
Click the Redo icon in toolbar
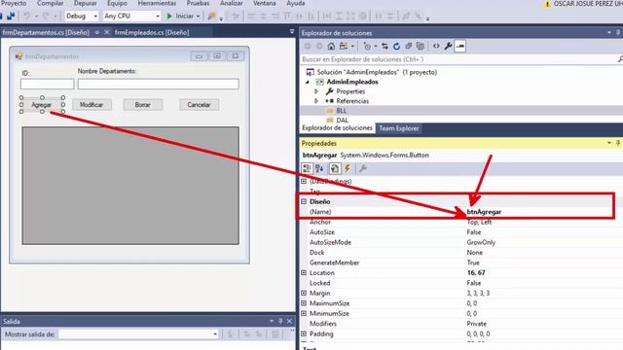click(46, 16)
